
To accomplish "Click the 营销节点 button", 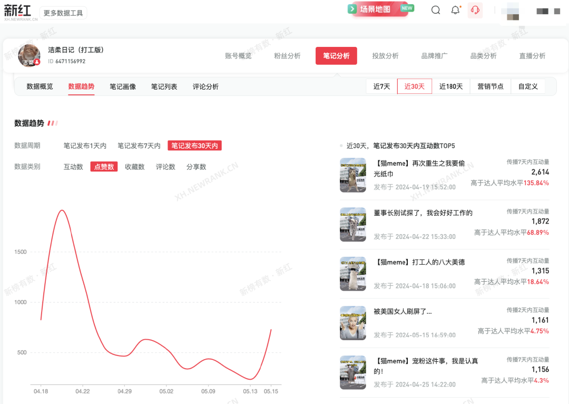I will (x=490, y=86).
